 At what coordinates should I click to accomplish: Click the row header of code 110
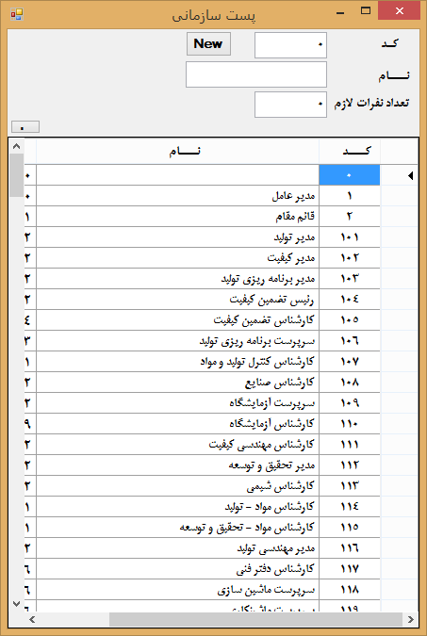tap(399, 424)
